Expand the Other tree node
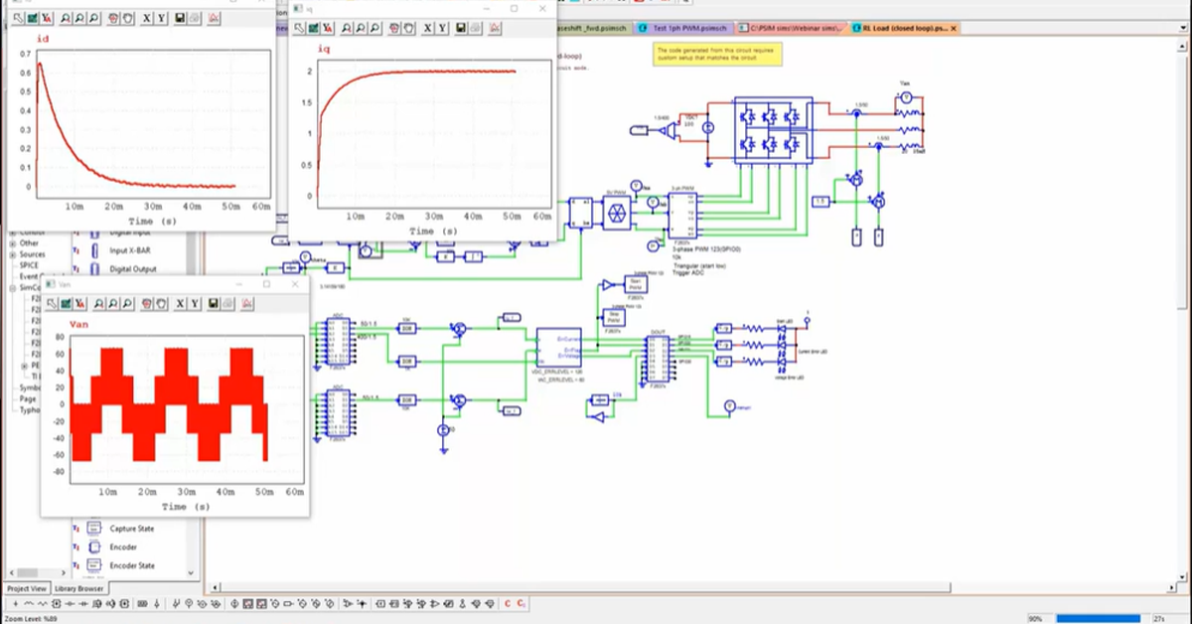 pos(13,242)
